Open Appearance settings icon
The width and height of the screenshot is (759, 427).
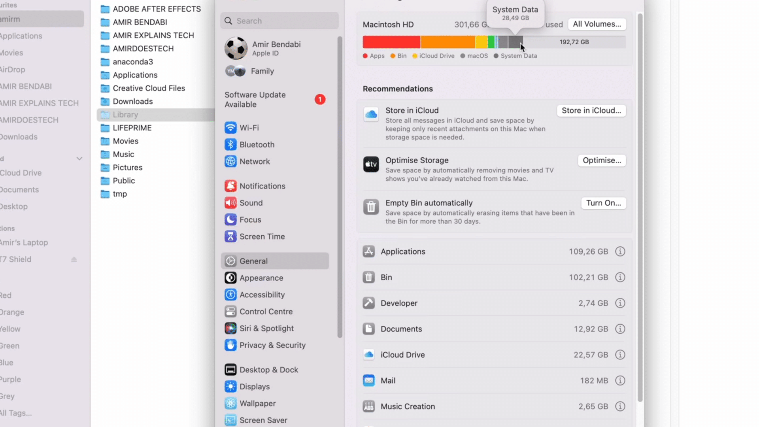point(230,278)
